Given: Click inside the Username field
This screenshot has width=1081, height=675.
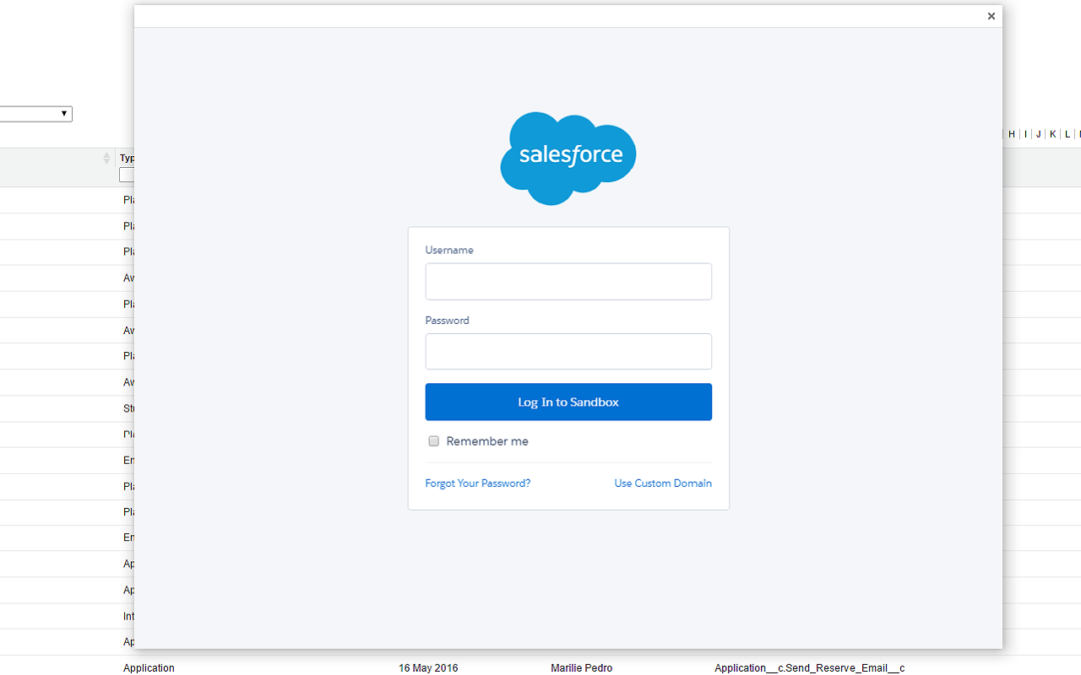Looking at the screenshot, I should coord(568,281).
